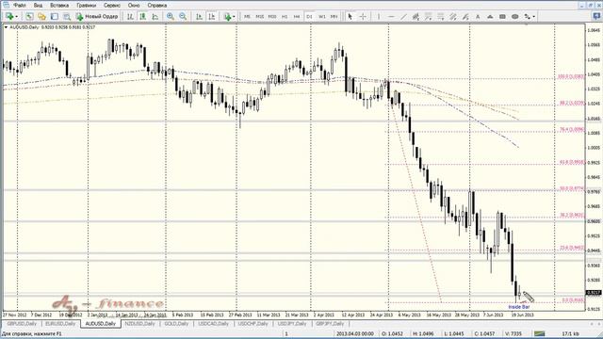
Task: Switch to EURUSD,Daily chart tab
Action: [x=60, y=324]
